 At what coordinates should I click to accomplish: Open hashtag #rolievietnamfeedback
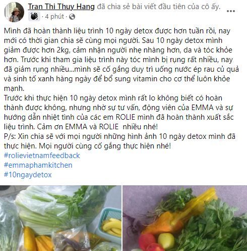coord(42,156)
